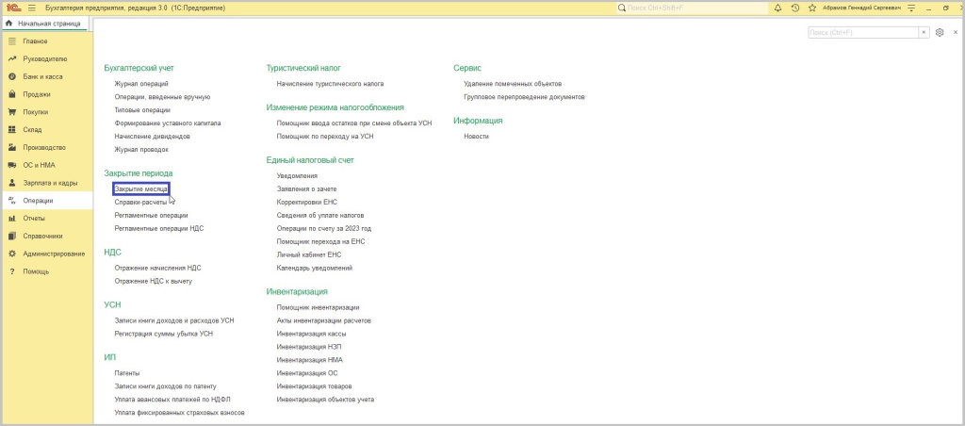Switch to the Начальная страница tab
965x426 pixels.
[47, 23]
